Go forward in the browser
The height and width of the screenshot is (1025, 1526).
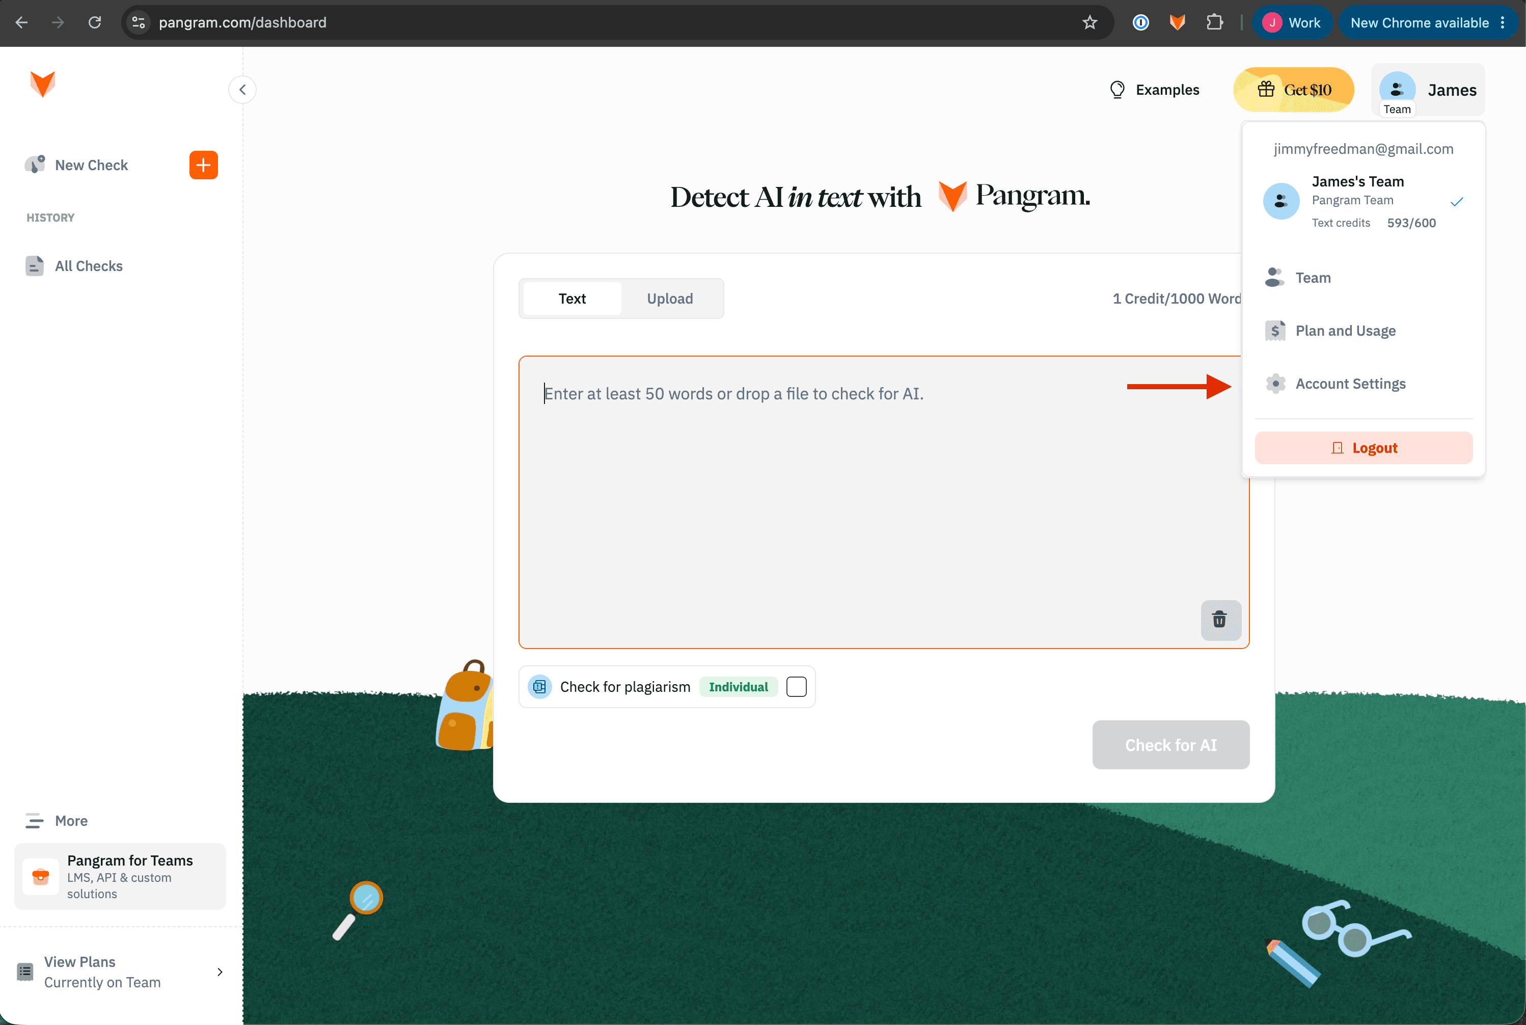58,23
